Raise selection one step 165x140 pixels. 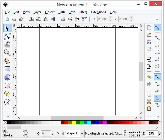click(x=77, y=19)
